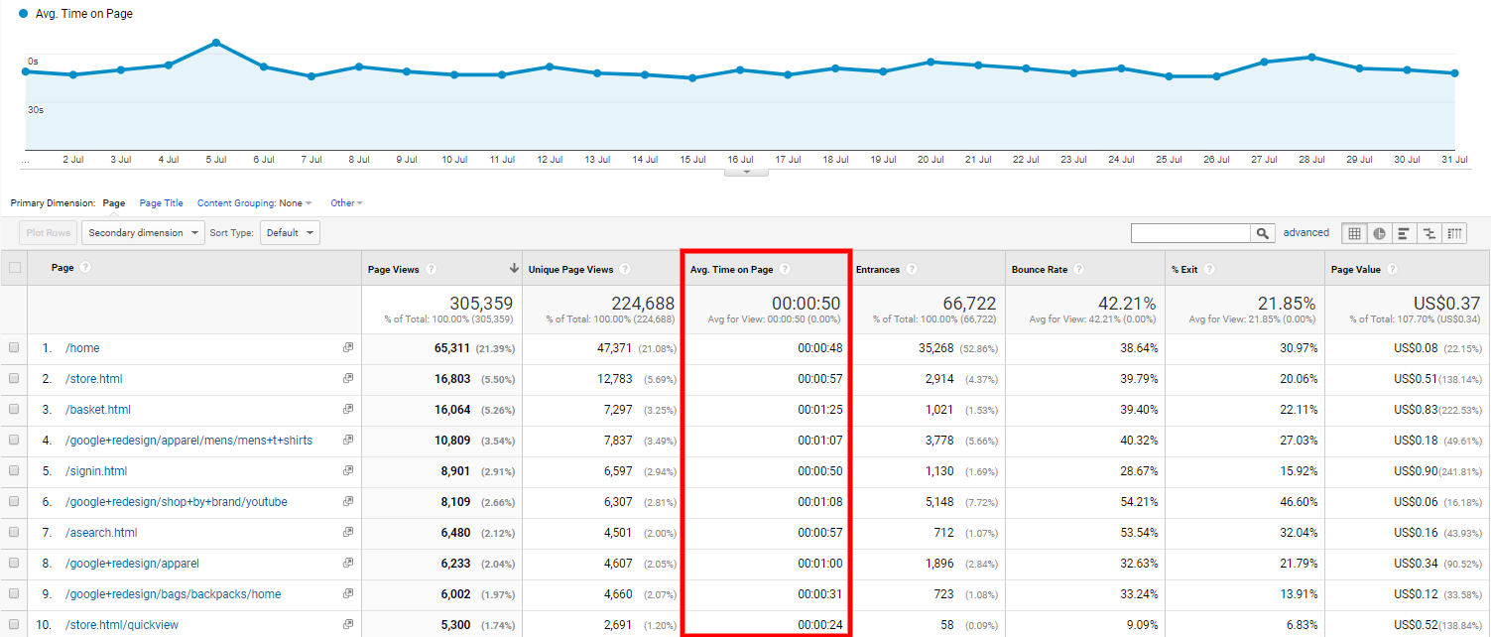Open help for Entrances column
Viewport: 1491px width, 637px height.
(x=912, y=269)
